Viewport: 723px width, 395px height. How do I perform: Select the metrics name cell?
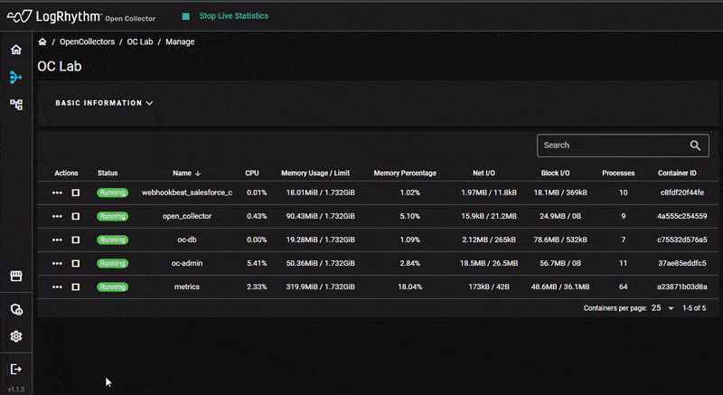(x=187, y=287)
